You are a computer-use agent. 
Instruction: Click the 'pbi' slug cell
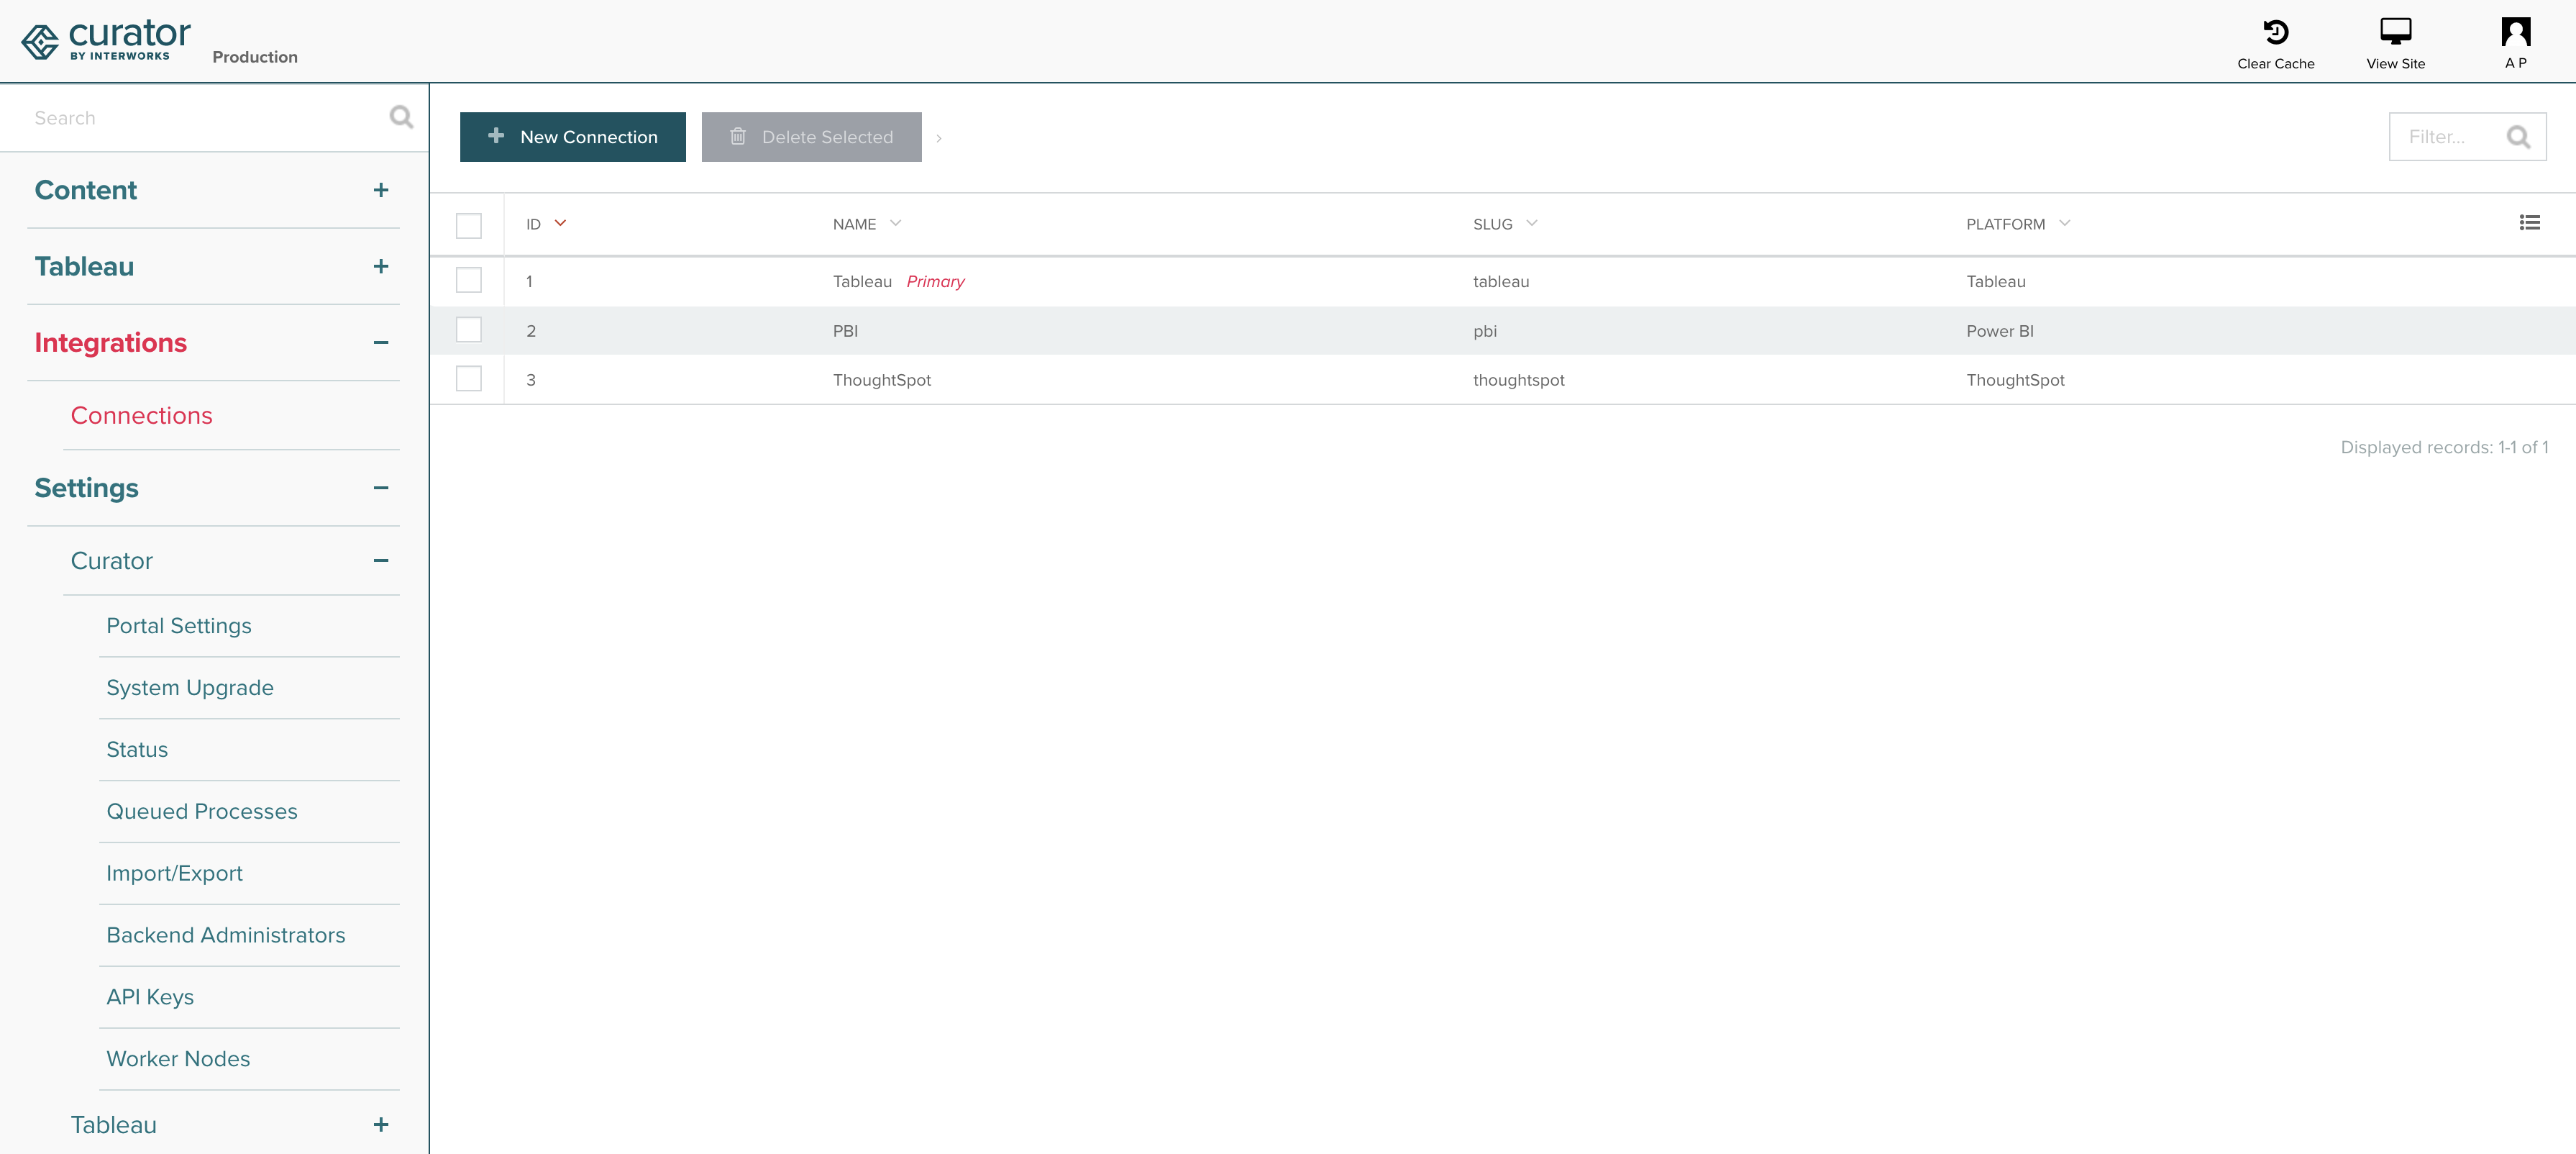(1485, 332)
